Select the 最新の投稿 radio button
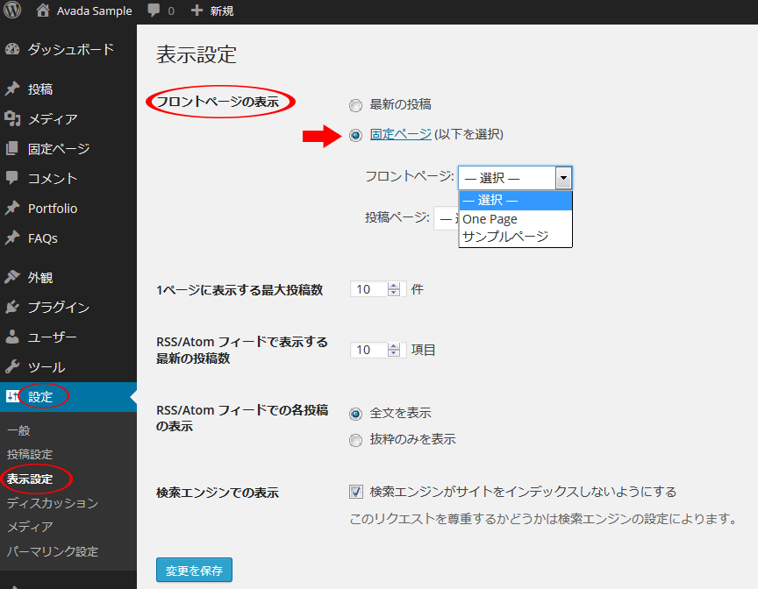 coord(355,105)
